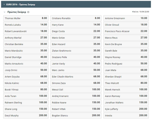Select the Harry Kane 14.00 bet
Screen dimensions: 152x120
tap(76, 25)
